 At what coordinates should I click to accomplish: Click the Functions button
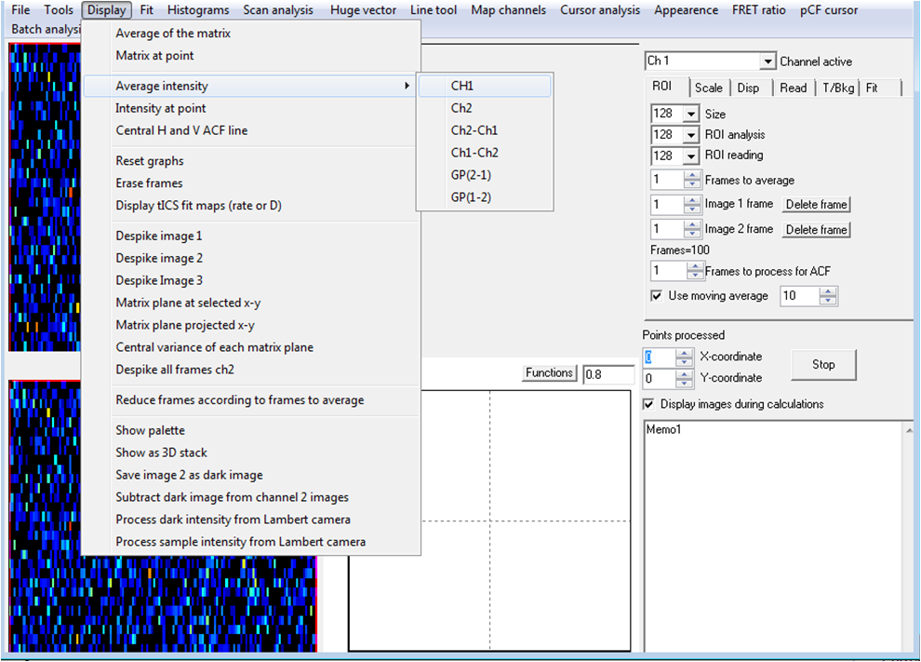[549, 373]
